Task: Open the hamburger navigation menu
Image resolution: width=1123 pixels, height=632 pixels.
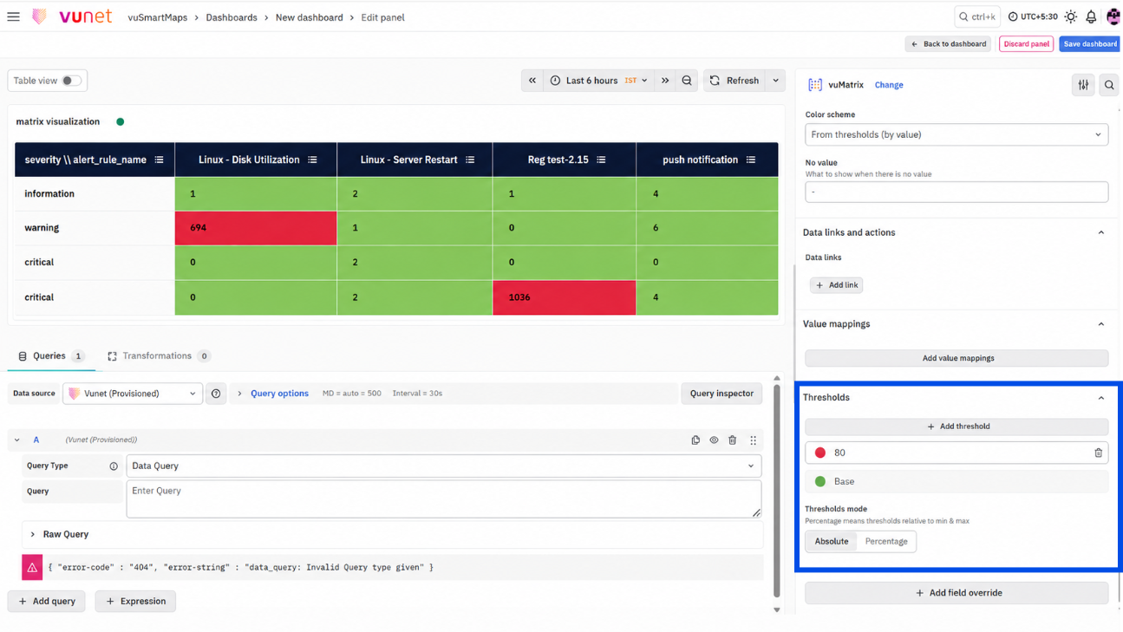Action: pyautogui.click(x=13, y=16)
